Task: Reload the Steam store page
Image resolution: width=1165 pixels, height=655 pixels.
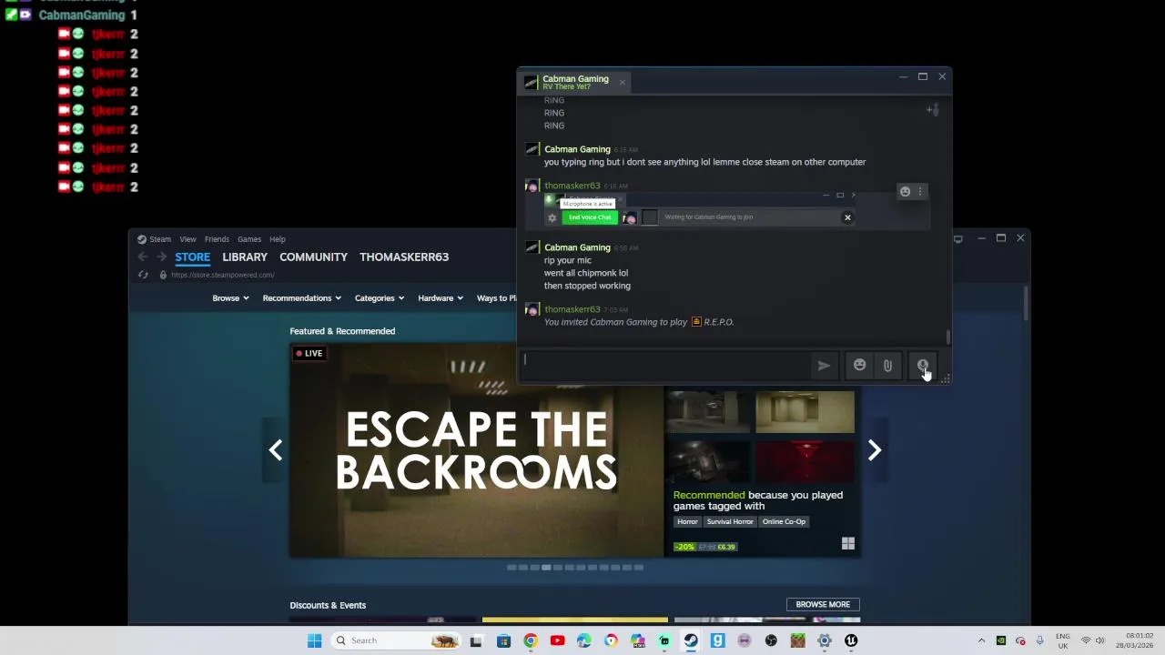Action: 143,275
